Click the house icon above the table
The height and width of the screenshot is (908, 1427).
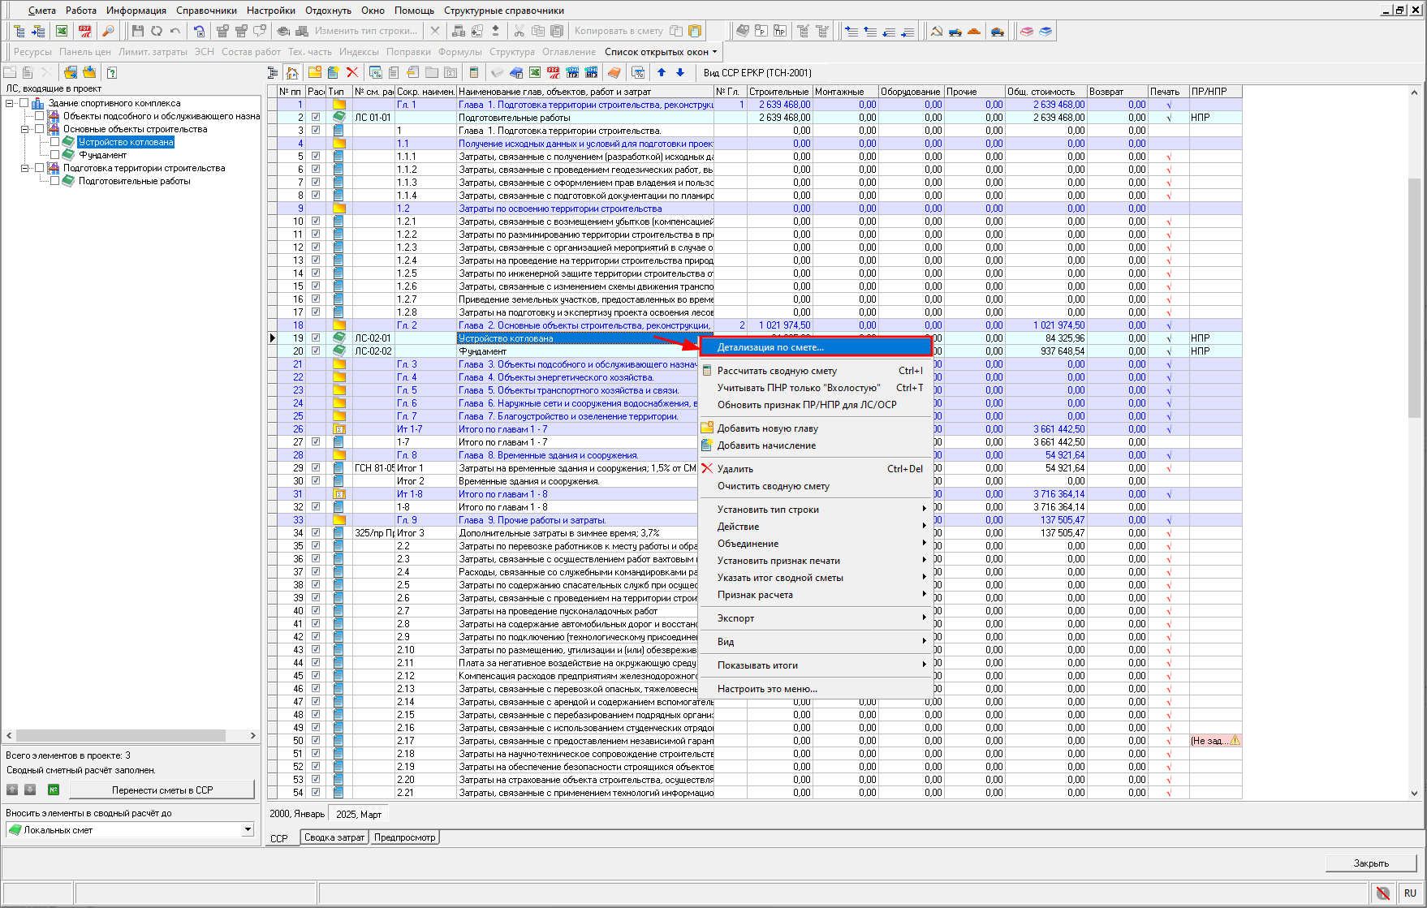pyautogui.click(x=292, y=73)
